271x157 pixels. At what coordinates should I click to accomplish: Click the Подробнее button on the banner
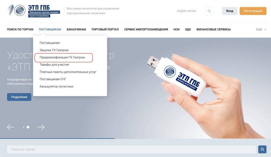coord(19,97)
